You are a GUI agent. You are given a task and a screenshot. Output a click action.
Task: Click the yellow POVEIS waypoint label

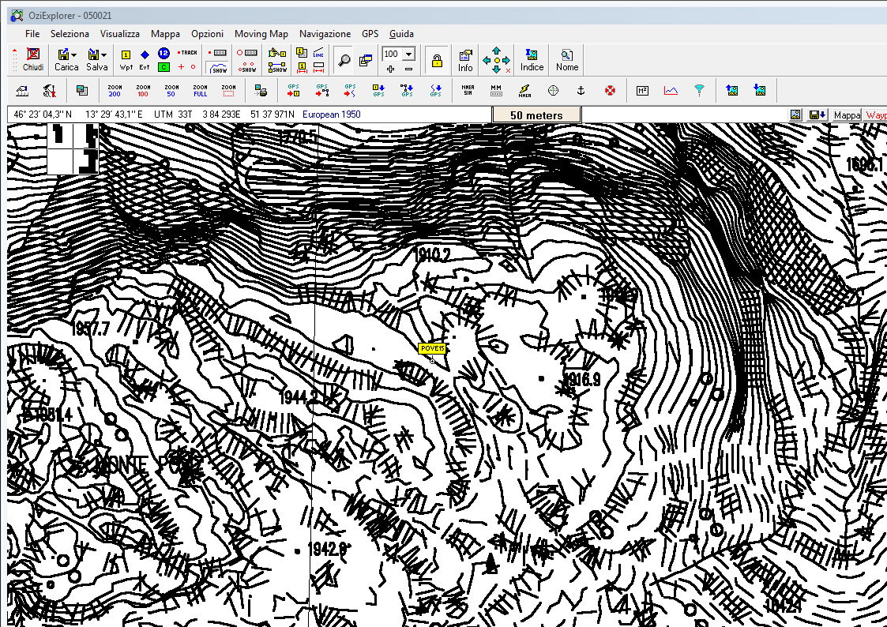(433, 348)
